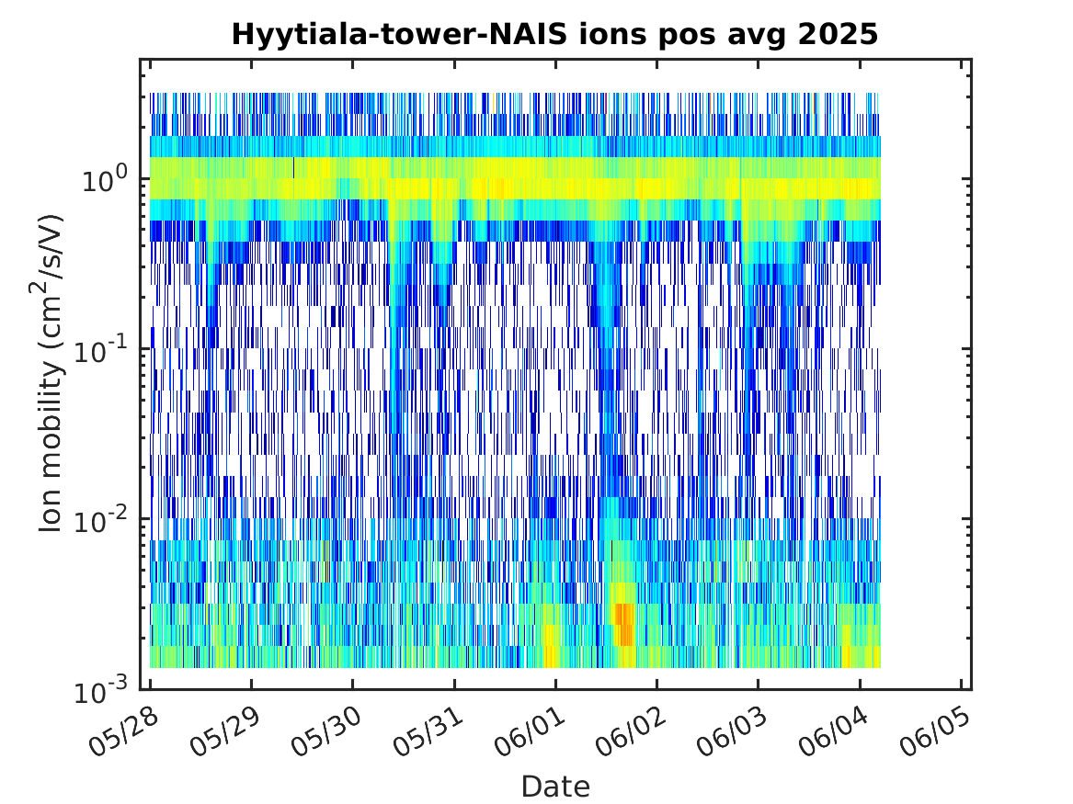Select the 05/28 date tick label
The image size is (1073, 804).
pos(124,731)
